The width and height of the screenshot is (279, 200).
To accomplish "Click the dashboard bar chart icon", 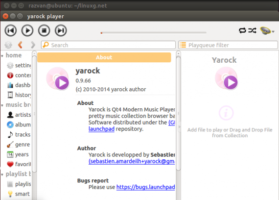I will tap(10, 85).
